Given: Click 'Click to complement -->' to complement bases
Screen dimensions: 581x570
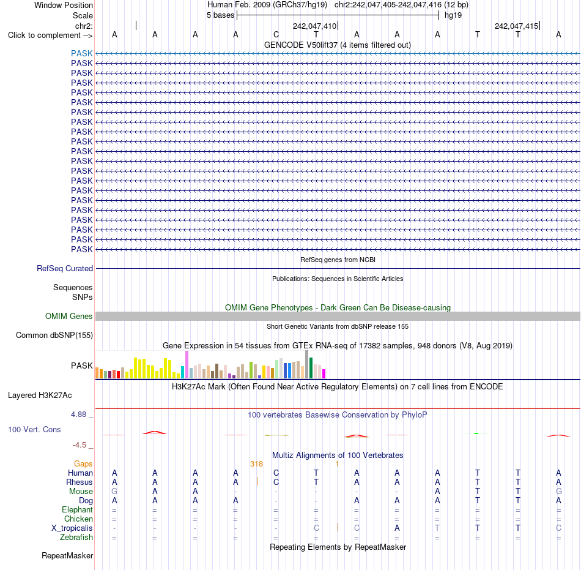Looking at the screenshot, I should pos(50,36).
